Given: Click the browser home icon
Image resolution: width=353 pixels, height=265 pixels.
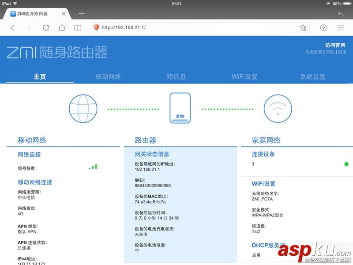Looking at the screenshot, I should coord(62,27).
